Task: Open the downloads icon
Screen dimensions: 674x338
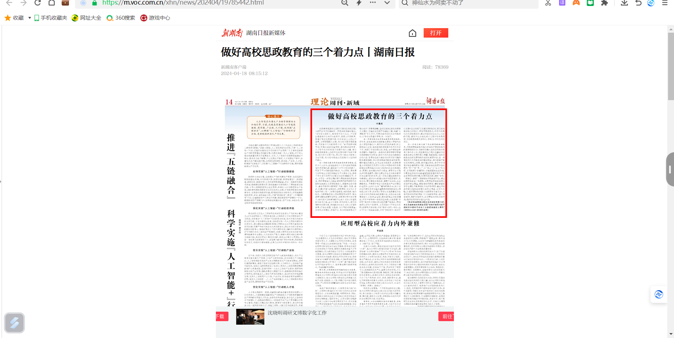Action: 624,3
